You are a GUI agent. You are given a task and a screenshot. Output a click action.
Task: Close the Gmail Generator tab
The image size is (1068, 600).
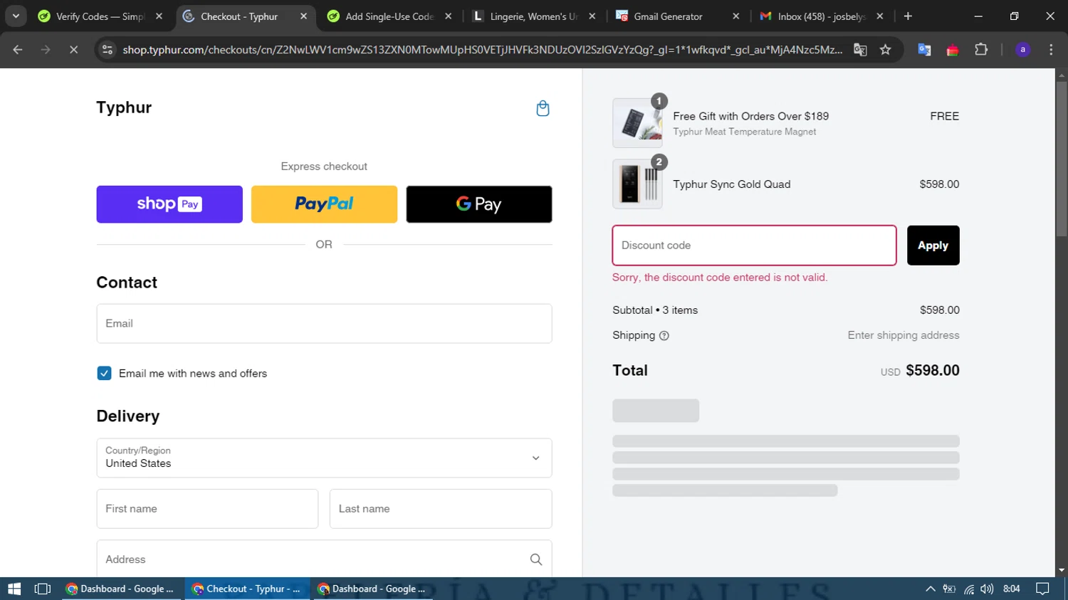735,16
